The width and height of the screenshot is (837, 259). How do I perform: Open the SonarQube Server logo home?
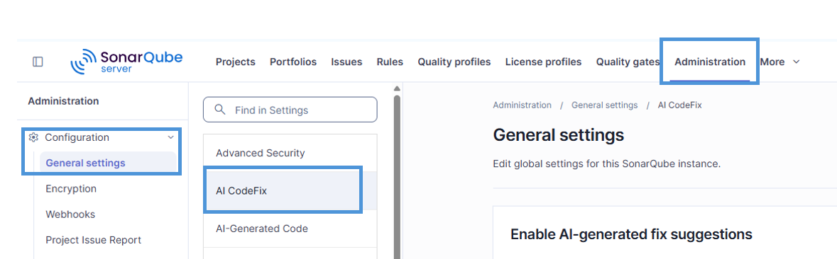pos(126,62)
